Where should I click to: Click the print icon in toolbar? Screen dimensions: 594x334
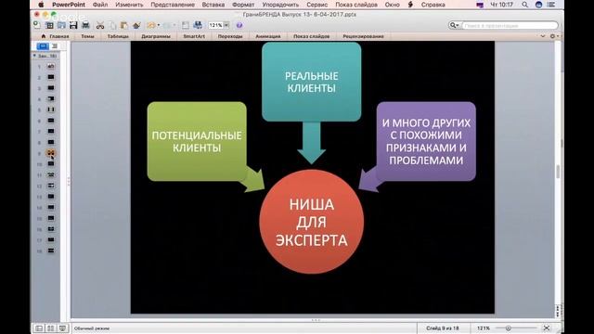pos(85,25)
